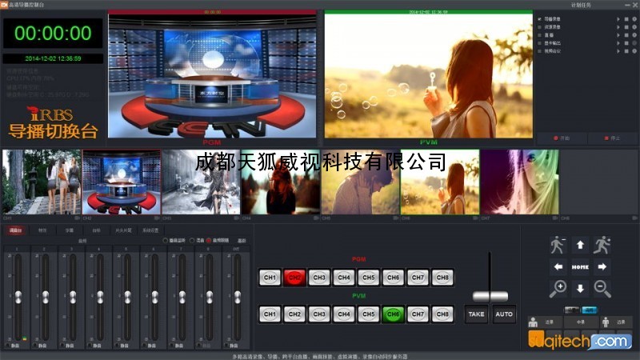Image resolution: width=640 pixels, height=360 pixels.
Task: Mute audio channel 1 with 静音 checkbox
Action: (x=8, y=346)
